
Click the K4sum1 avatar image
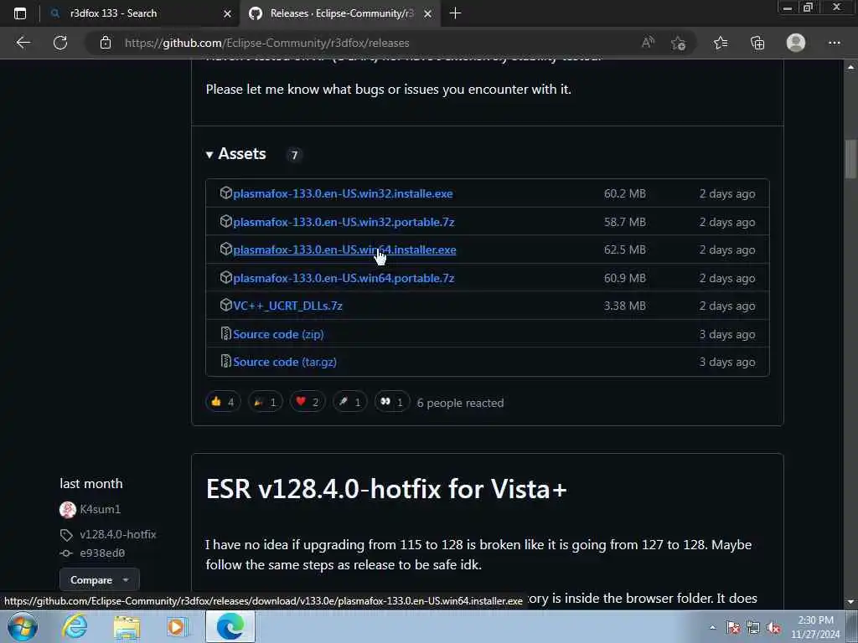pyautogui.click(x=68, y=510)
